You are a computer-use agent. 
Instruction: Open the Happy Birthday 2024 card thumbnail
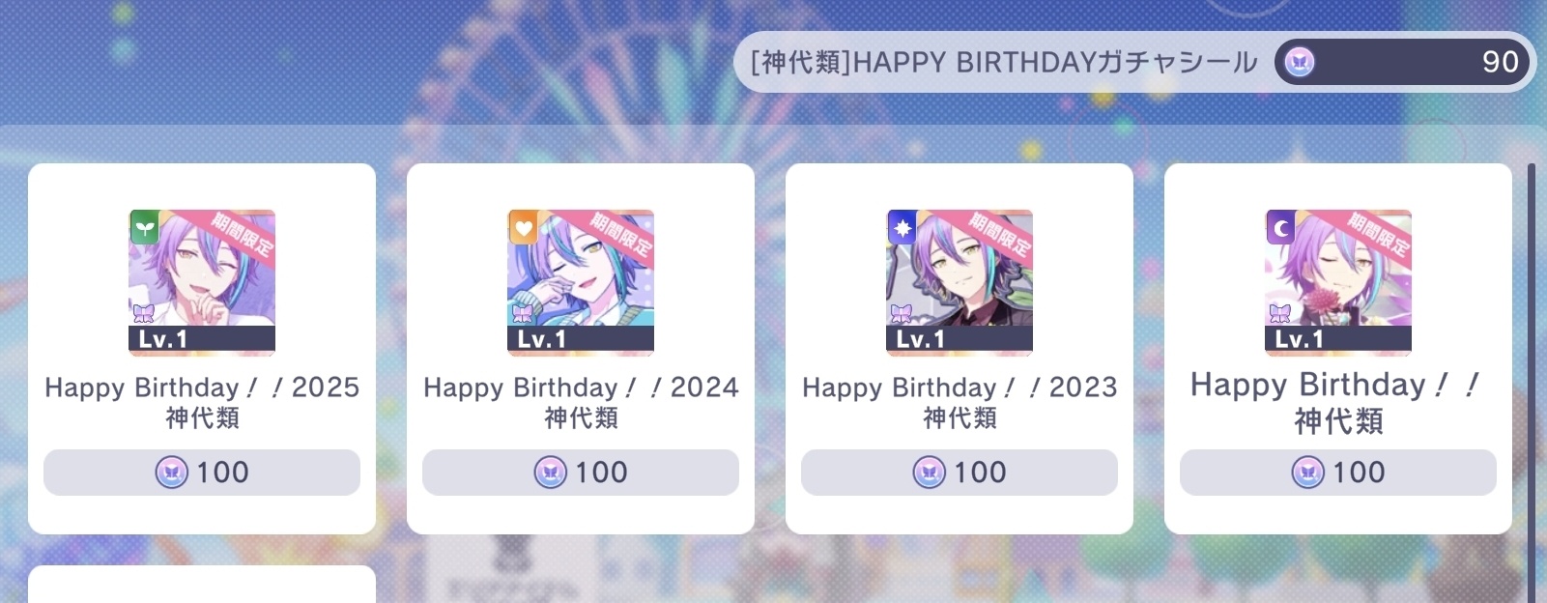[x=581, y=282]
